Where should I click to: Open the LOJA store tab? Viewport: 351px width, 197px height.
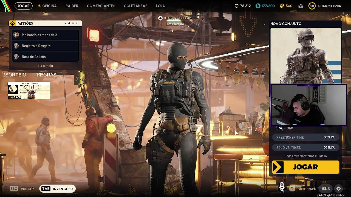pyautogui.click(x=160, y=6)
